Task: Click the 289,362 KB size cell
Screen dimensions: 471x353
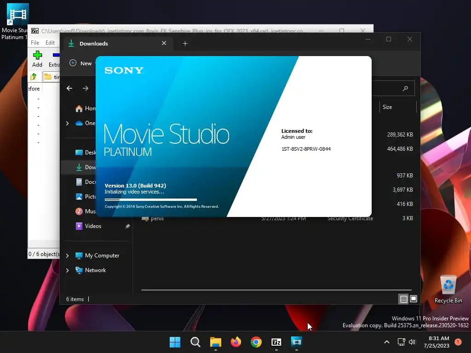Action: coord(400,135)
